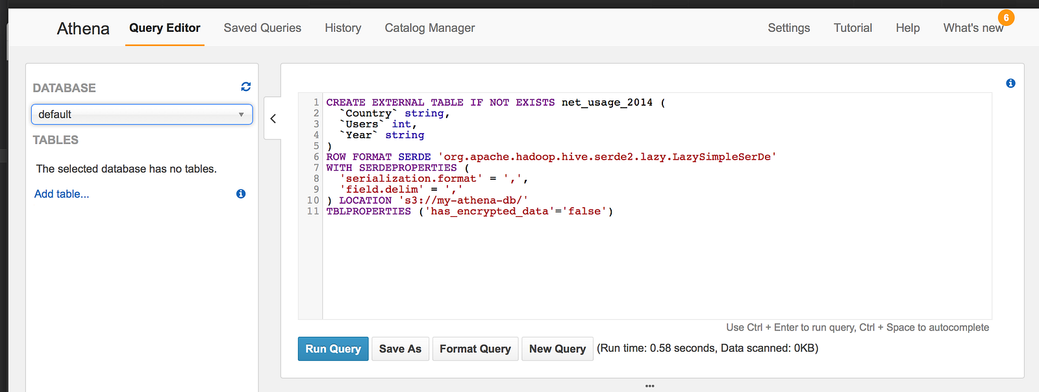Start a New Query
The height and width of the screenshot is (392, 1039).
[x=557, y=349]
